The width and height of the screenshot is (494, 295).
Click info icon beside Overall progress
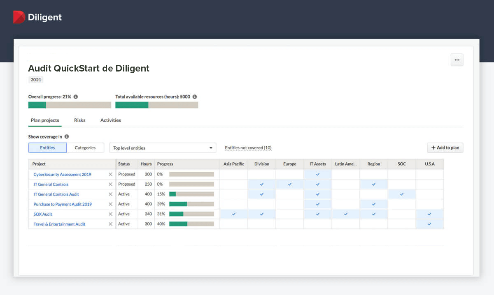pyautogui.click(x=76, y=97)
